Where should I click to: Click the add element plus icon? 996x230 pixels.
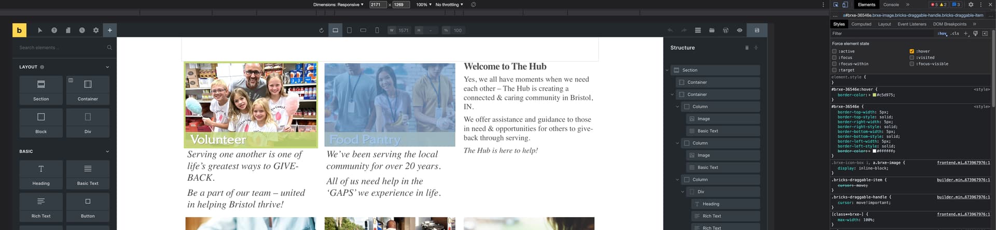click(110, 31)
